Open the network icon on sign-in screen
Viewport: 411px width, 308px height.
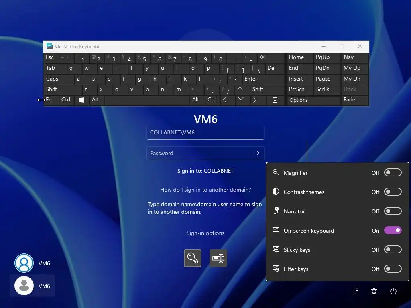(x=355, y=291)
